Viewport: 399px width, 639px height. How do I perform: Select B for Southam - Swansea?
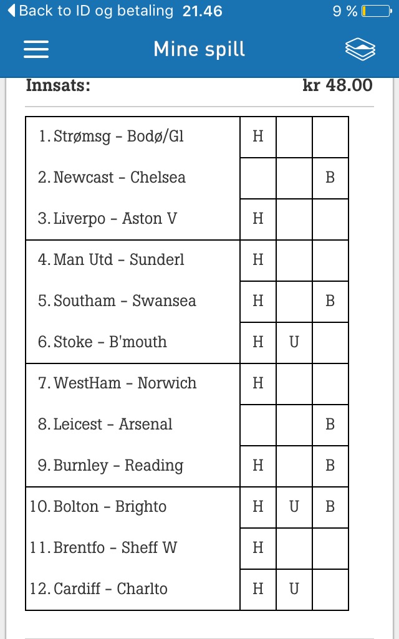tap(330, 301)
